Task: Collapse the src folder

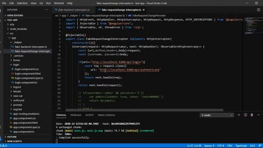Action: [12, 33]
